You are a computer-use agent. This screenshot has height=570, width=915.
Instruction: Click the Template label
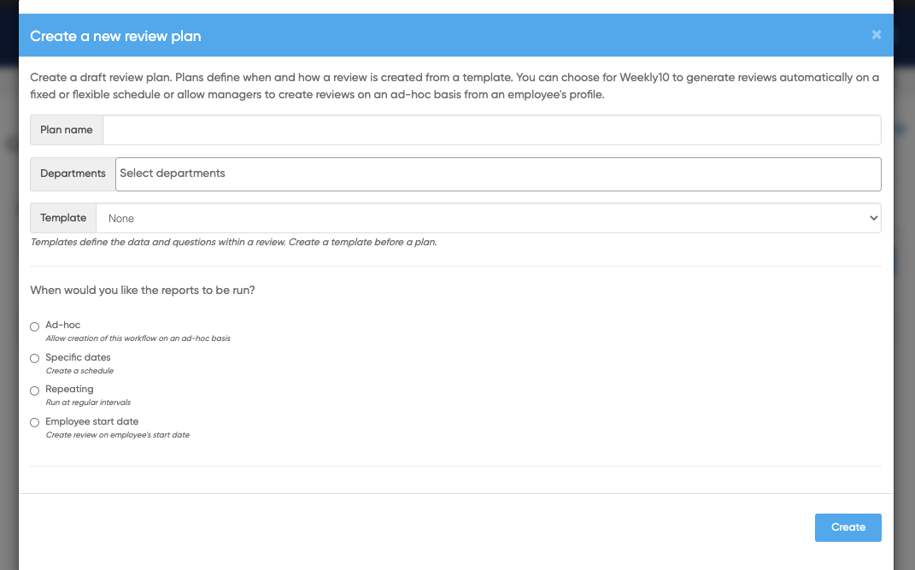tap(63, 218)
